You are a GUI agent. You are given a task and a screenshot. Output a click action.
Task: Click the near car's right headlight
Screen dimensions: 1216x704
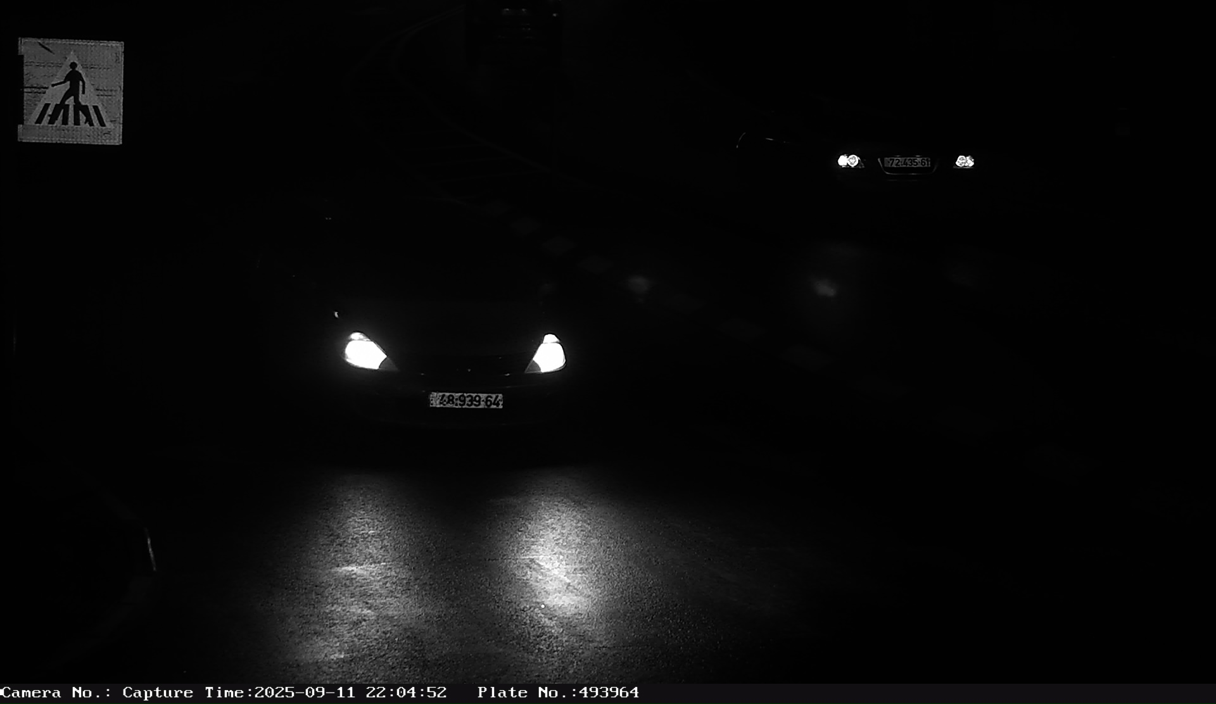click(x=548, y=355)
